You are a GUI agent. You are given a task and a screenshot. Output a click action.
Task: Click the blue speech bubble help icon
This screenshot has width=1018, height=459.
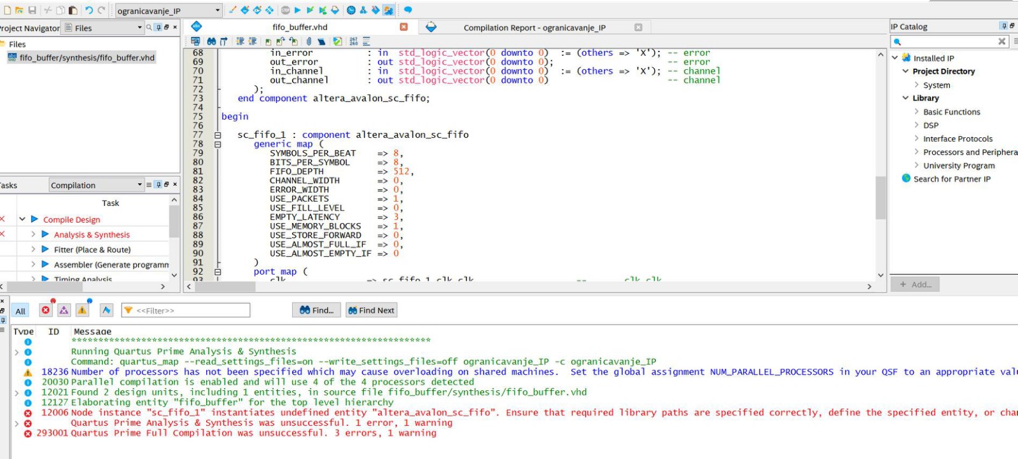click(x=408, y=10)
